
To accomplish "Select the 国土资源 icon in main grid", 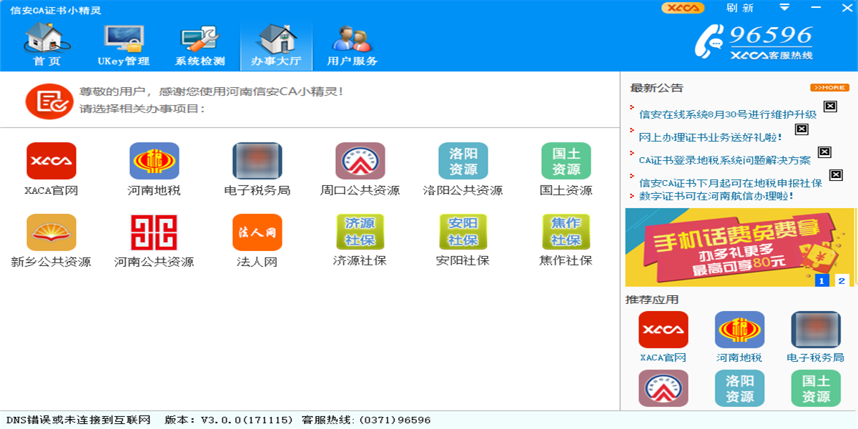I will (x=566, y=161).
